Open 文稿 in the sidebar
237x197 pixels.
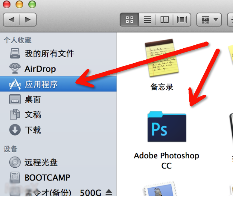click(58, 114)
